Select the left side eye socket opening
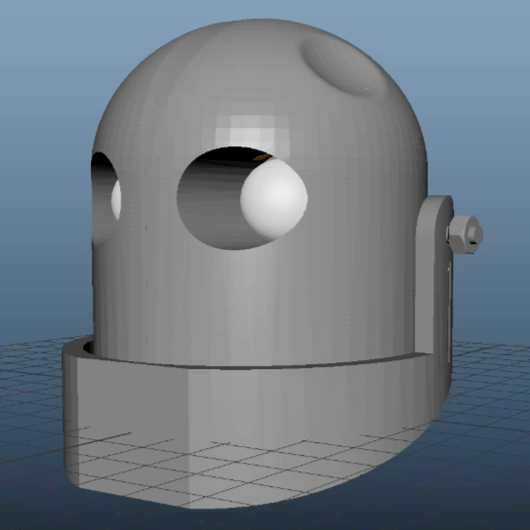This screenshot has height=530, width=530. pyautogui.click(x=104, y=198)
